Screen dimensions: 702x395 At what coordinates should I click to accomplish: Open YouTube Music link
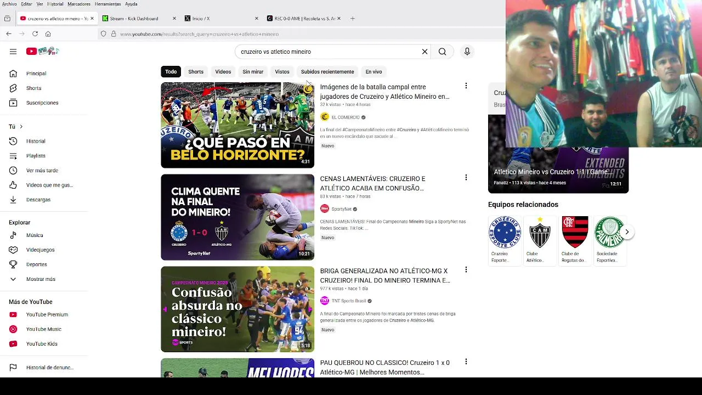(43, 329)
